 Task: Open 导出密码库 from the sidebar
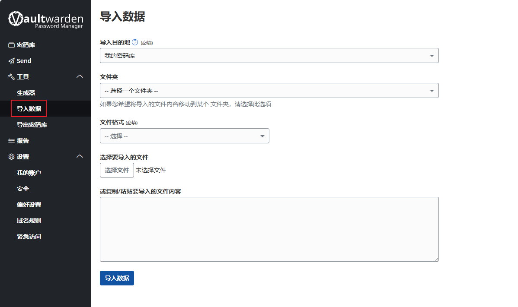32,125
